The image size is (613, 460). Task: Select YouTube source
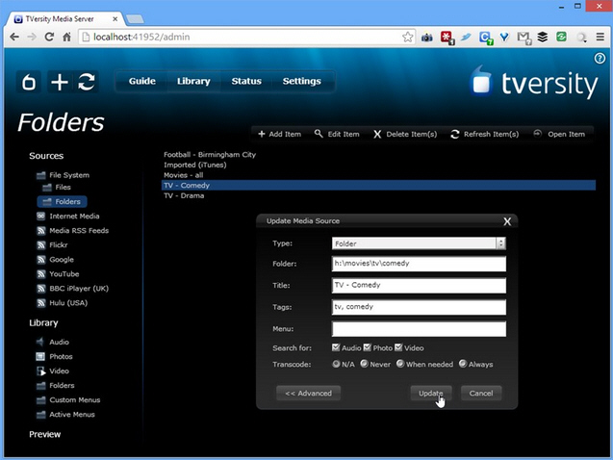click(58, 274)
